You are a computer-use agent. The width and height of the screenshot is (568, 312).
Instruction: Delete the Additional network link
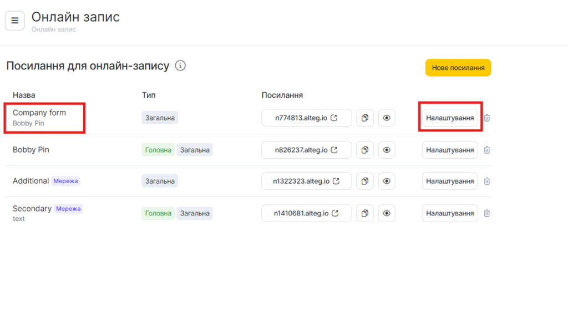[487, 181]
